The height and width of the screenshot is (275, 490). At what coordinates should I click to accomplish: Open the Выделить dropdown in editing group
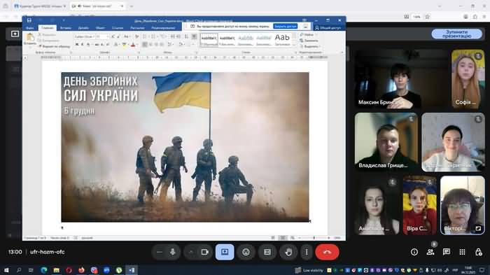319,46
